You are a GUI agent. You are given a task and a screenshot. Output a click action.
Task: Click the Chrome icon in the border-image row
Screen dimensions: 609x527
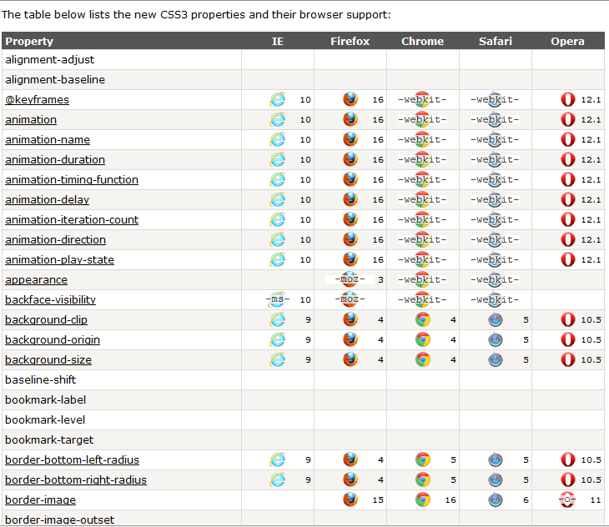423,499
